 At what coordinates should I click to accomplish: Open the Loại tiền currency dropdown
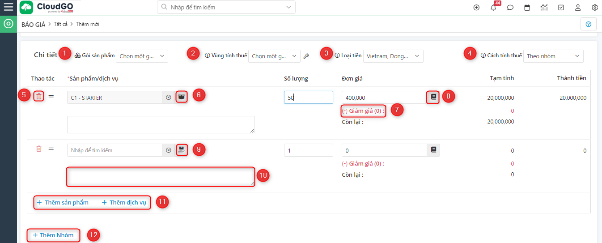click(x=393, y=56)
